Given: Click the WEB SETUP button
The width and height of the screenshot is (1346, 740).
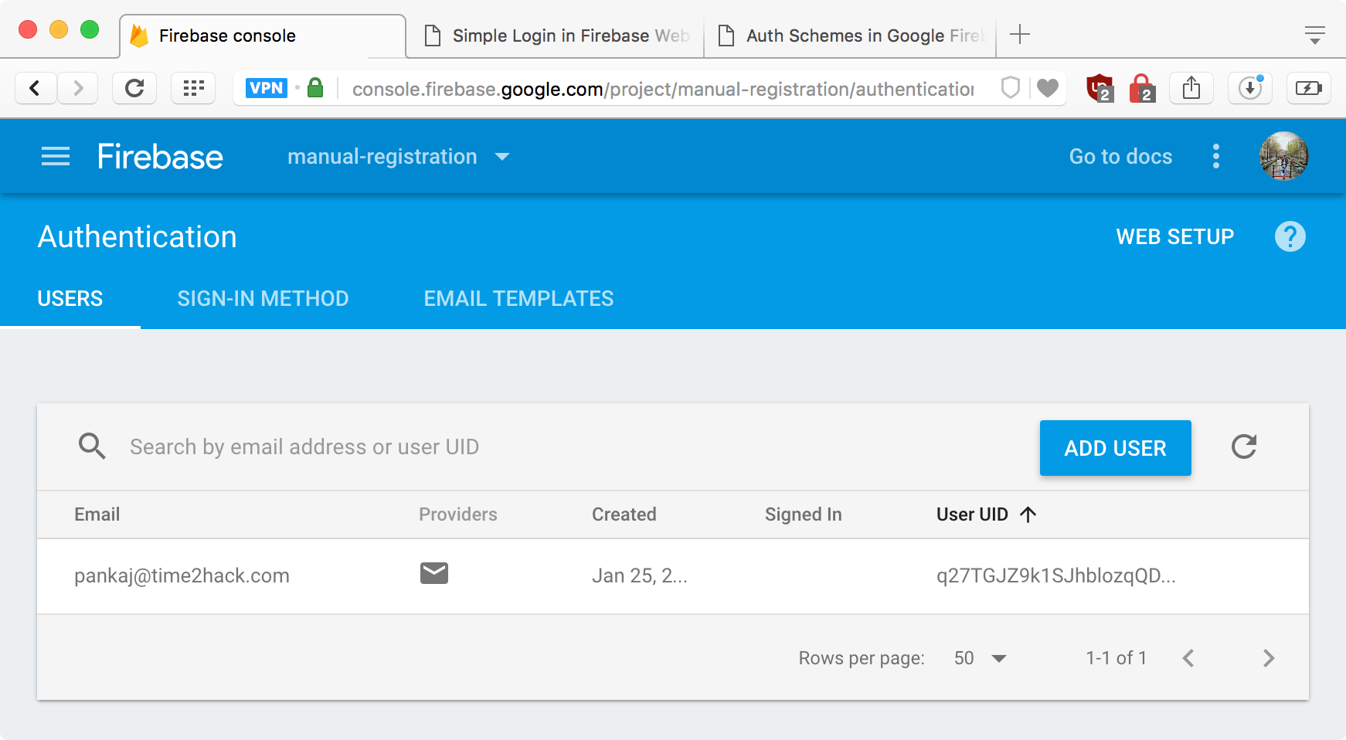Looking at the screenshot, I should pyautogui.click(x=1174, y=236).
